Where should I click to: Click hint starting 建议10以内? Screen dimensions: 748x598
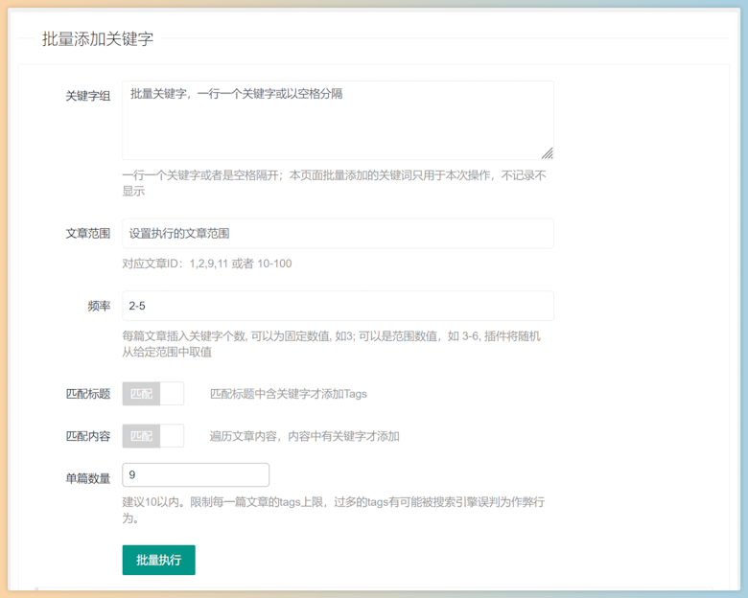click(x=334, y=510)
